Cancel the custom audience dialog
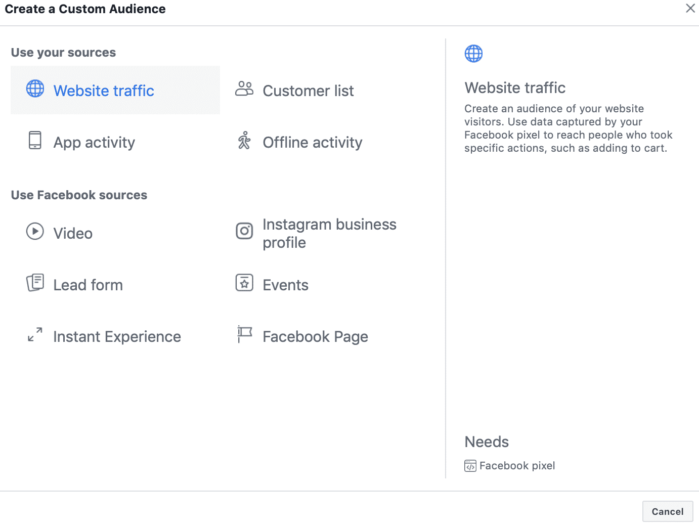Image resolution: width=699 pixels, height=528 pixels. coord(668,511)
